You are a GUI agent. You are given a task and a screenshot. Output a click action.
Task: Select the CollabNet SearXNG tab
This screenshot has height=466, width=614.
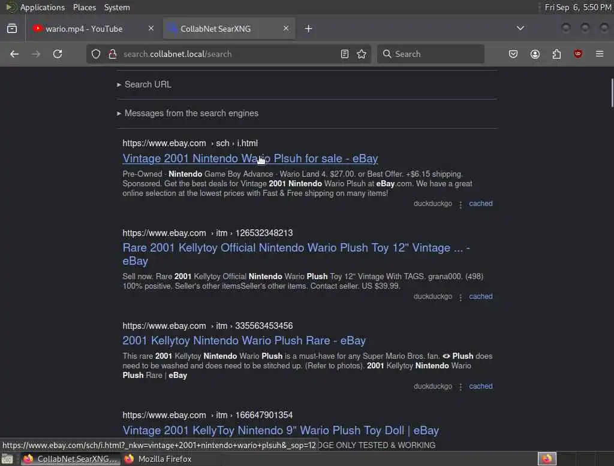(229, 29)
